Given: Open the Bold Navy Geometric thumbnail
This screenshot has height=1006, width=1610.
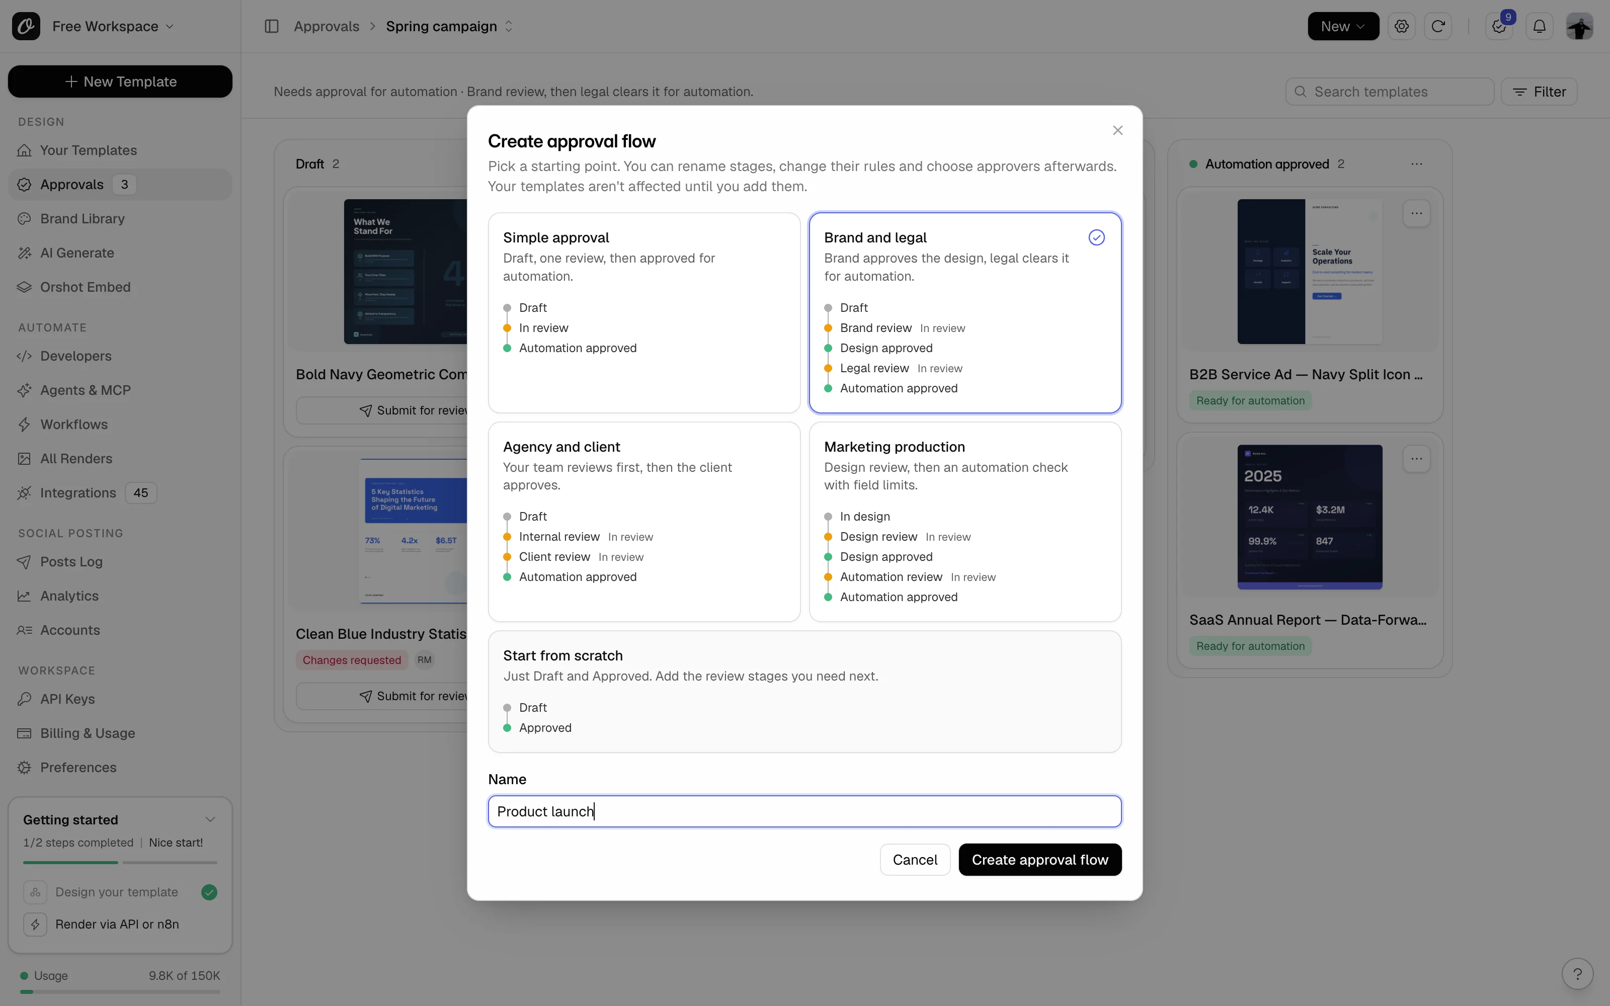Looking at the screenshot, I should tap(405, 272).
